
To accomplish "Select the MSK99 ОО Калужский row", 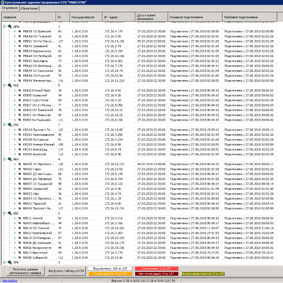I will coord(139,71).
